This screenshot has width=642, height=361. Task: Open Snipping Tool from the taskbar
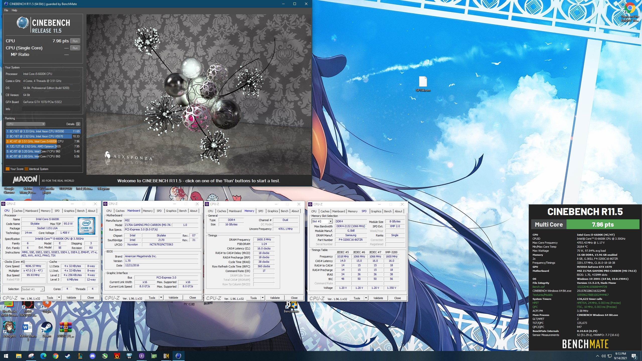tap(31, 356)
